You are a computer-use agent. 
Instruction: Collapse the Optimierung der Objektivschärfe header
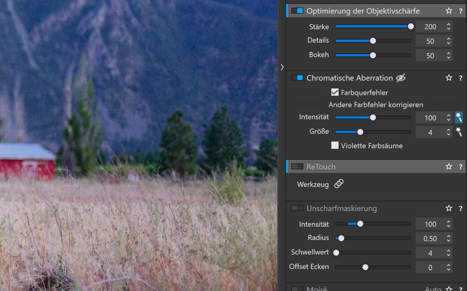[x=363, y=11]
